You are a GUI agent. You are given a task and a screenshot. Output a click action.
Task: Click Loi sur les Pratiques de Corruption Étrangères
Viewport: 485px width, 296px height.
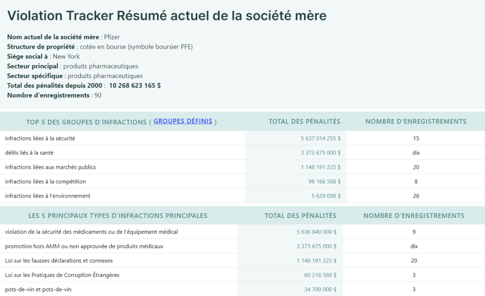point(62,275)
